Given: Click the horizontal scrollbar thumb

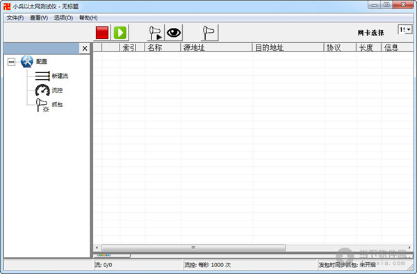Looking at the screenshot, I should point(193,248).
